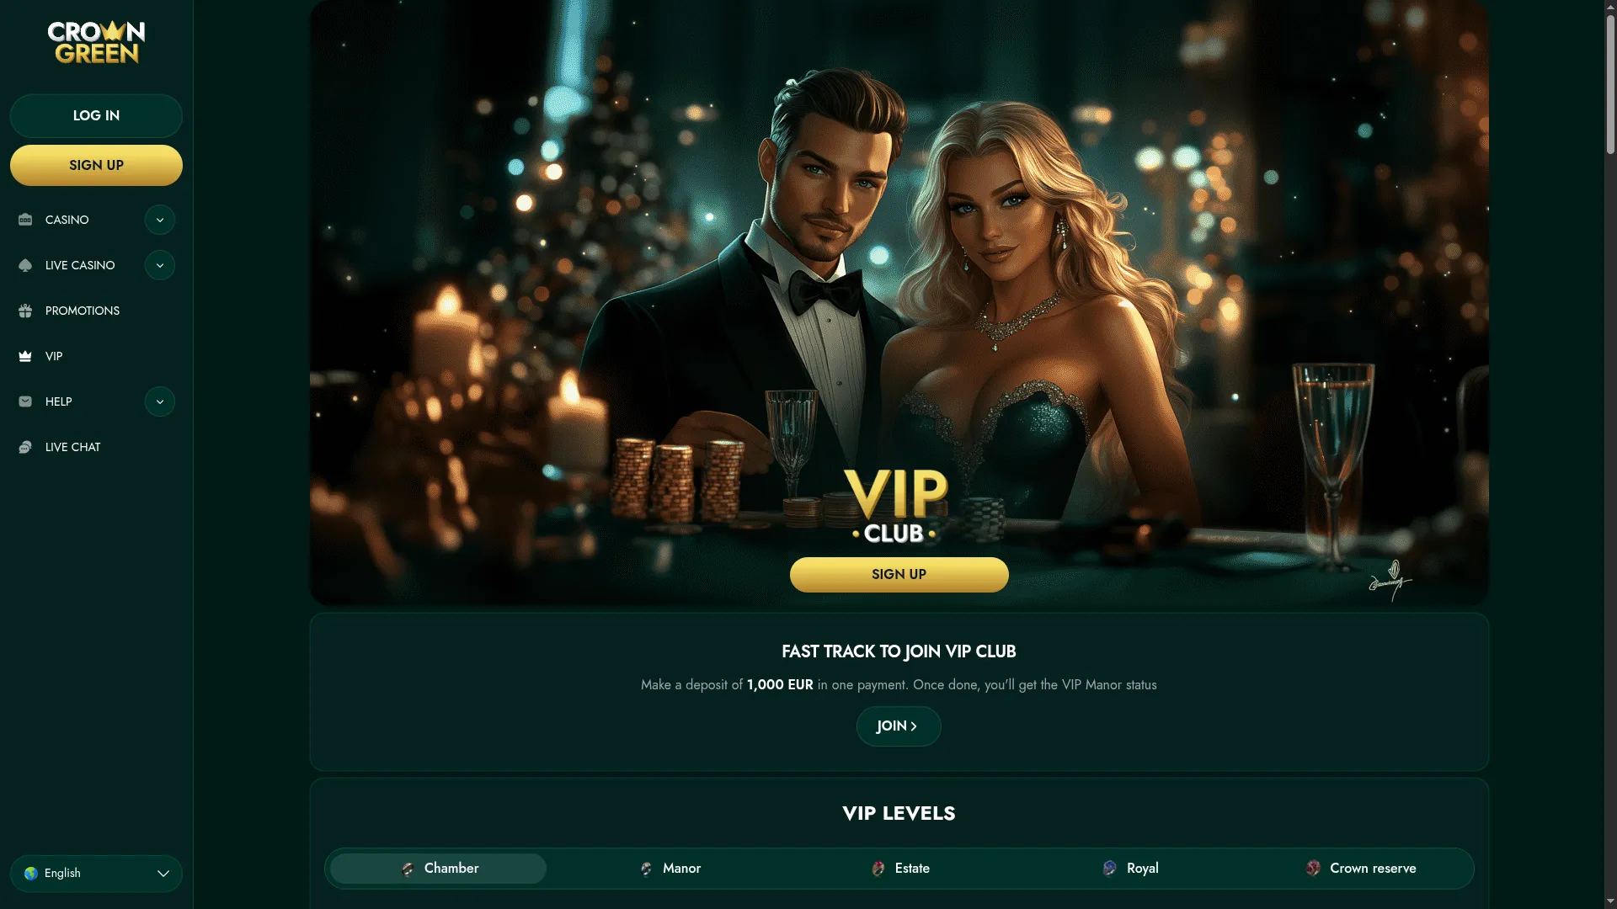The height and width of the screenshot is (909, 1617).
Task: Click the Help envelope icon
Action: (x=25, y=401)
